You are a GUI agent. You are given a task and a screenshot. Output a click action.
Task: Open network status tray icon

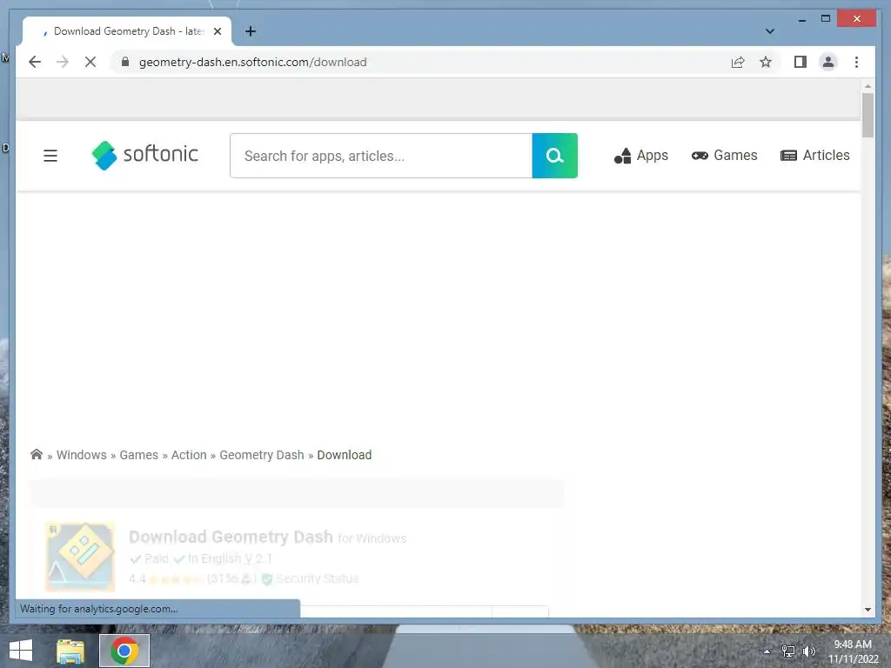(x=788, y=651)
